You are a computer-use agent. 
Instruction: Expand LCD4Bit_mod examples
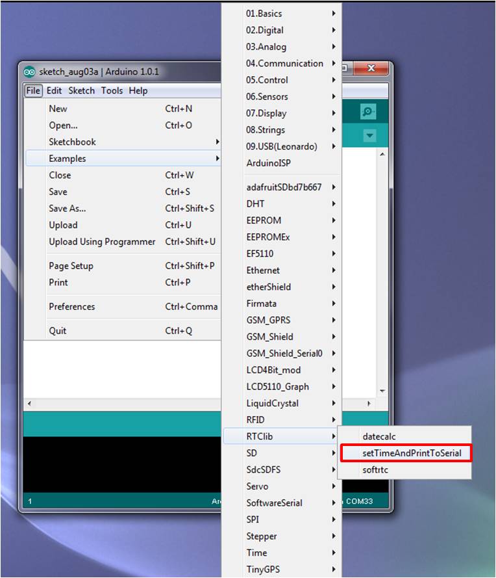coord(282,370)
